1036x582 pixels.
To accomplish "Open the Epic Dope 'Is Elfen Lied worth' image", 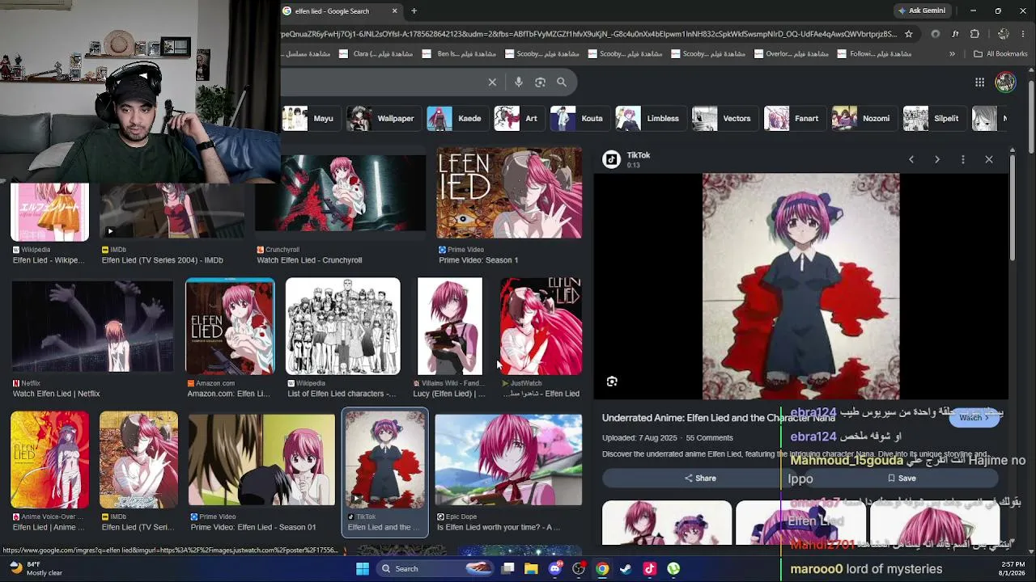I will pos(508,460).
